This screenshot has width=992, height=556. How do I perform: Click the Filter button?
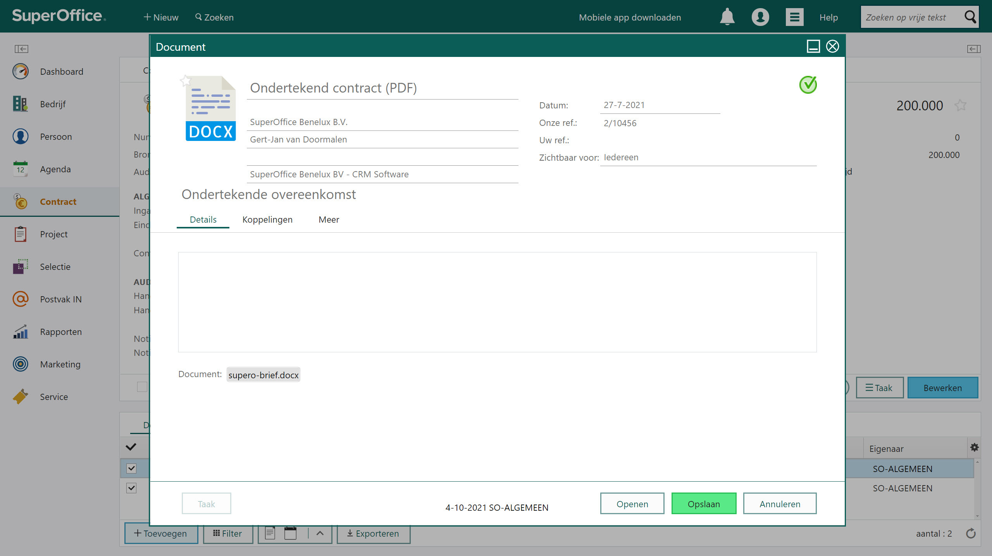tap(227, 534)
